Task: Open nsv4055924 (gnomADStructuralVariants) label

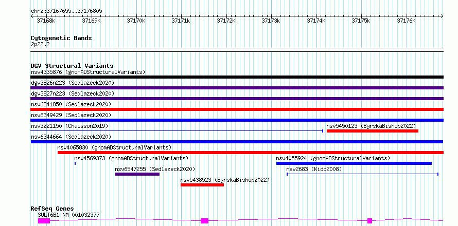Action: pyautogui.click(x=333, y=158)
